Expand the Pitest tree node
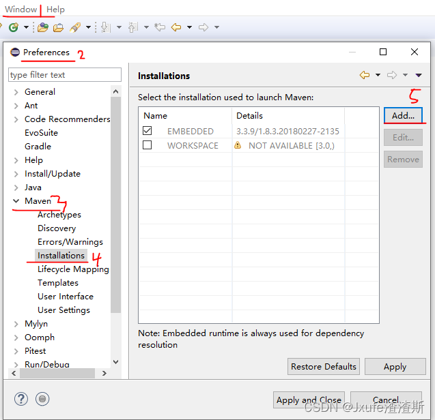 (x=16, y=351)
